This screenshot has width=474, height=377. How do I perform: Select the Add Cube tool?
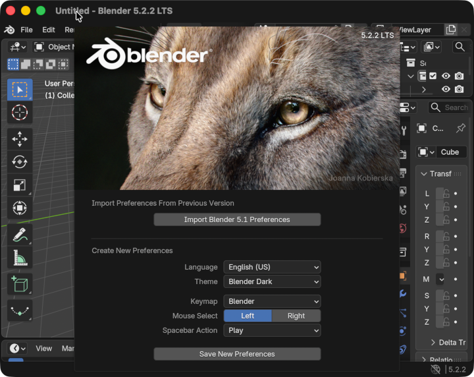20,285
